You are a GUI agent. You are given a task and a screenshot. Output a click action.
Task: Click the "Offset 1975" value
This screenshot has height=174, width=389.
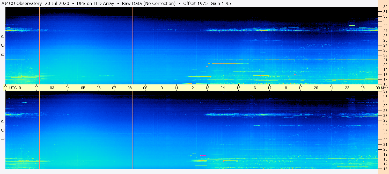coord(195,3)
